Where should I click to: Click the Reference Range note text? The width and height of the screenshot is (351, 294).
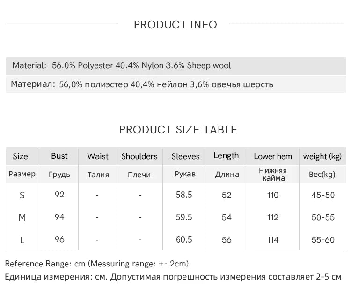click(97, 264)
